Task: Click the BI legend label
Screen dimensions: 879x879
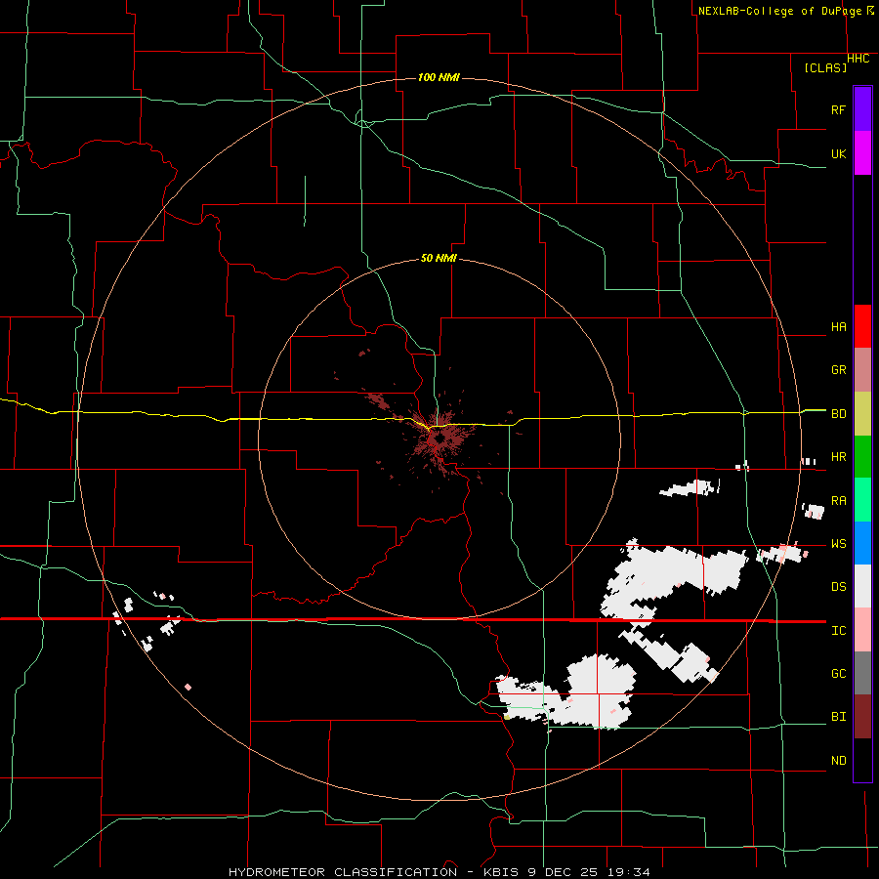Action: pyautogui.click(x=838, y=717)
